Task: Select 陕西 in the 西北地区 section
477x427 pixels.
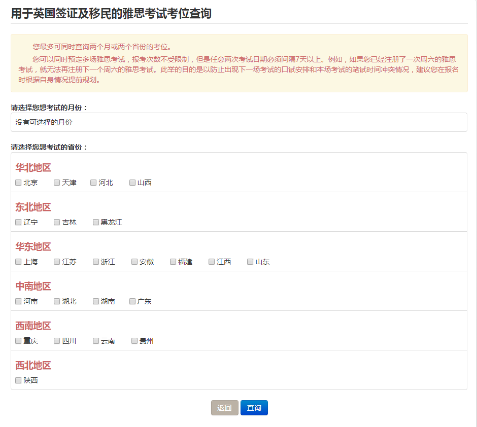Action: point(18,380)
